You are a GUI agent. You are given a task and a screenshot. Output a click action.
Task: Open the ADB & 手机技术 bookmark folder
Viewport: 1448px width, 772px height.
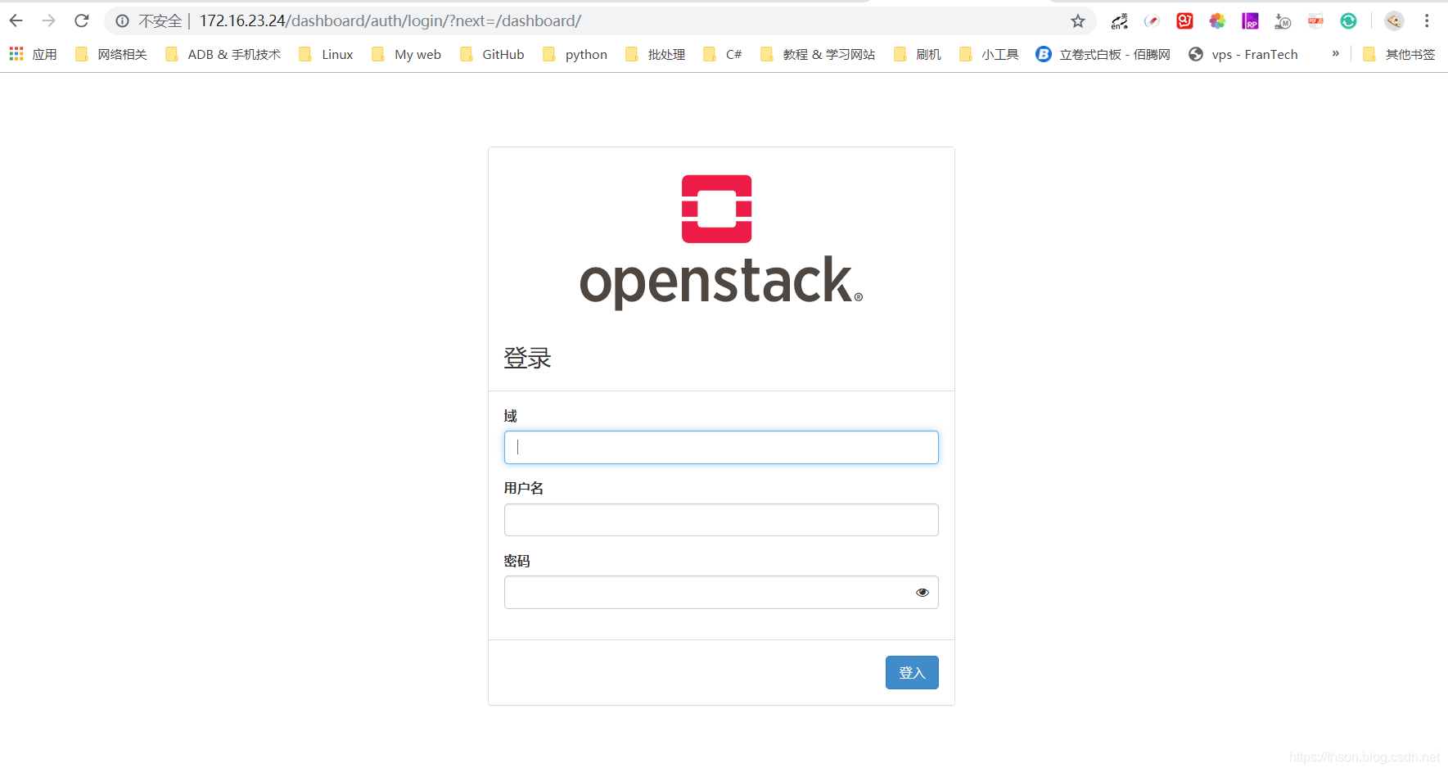[223, 54]
